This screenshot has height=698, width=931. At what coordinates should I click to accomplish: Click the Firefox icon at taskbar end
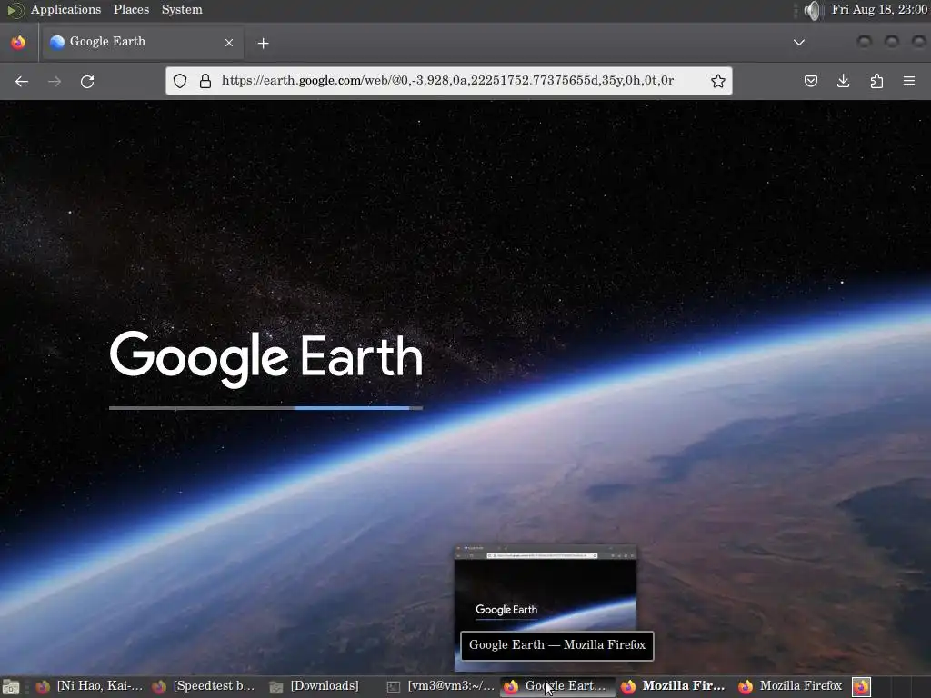coord(862,687)
